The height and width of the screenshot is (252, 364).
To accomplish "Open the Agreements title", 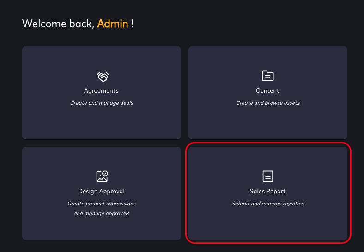I will click(101, 91).
